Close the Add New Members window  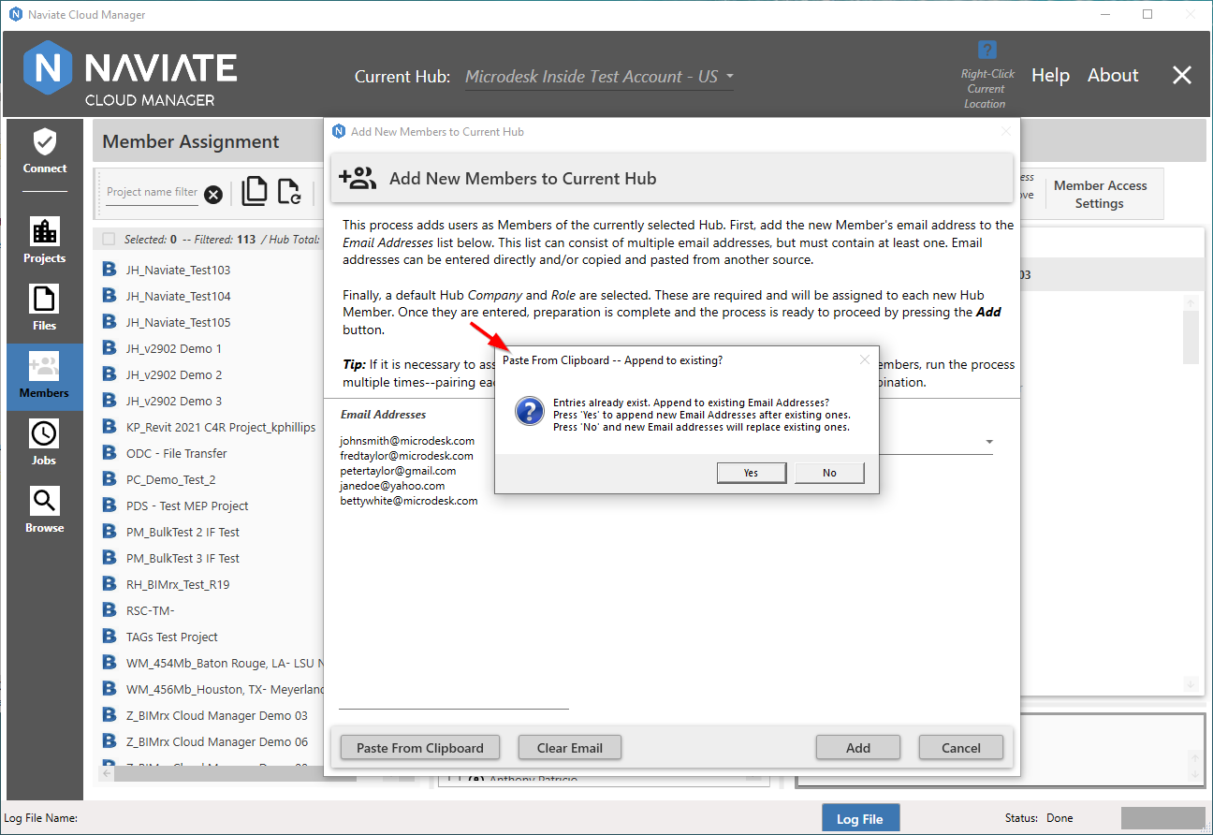tap(1006, 131)
